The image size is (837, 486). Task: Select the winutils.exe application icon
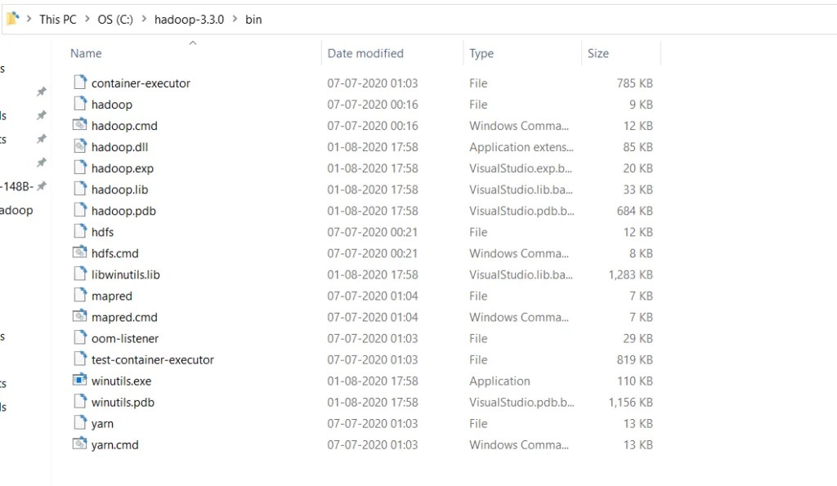[x=81, y=381]
